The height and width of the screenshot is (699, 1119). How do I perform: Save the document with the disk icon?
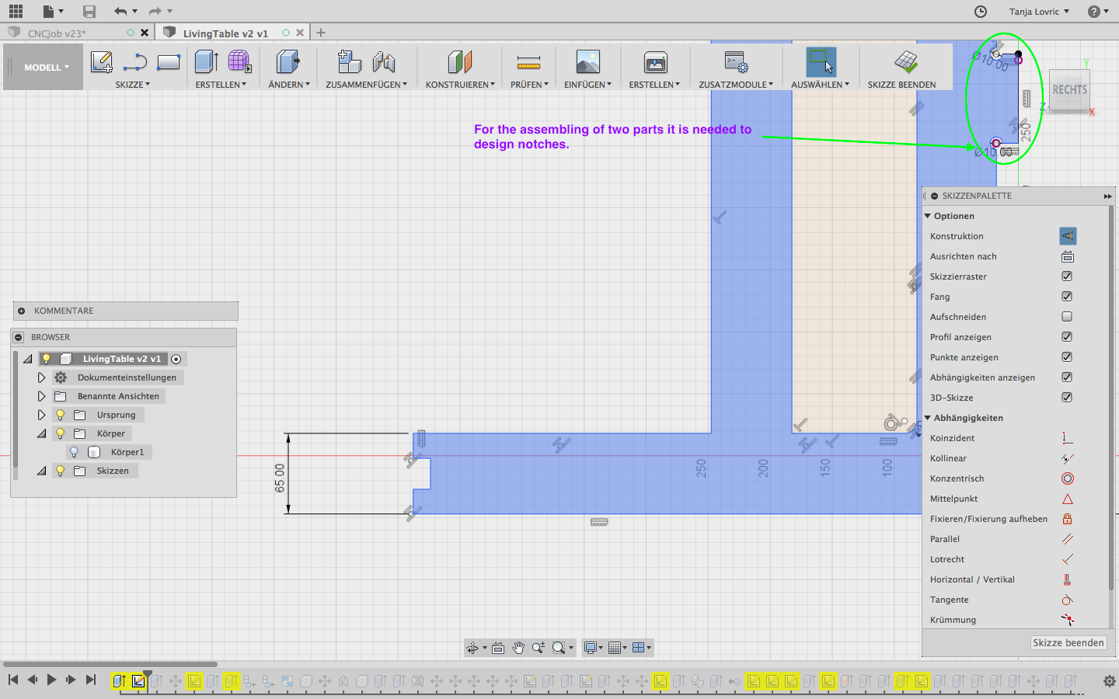(x=89, y=11)
